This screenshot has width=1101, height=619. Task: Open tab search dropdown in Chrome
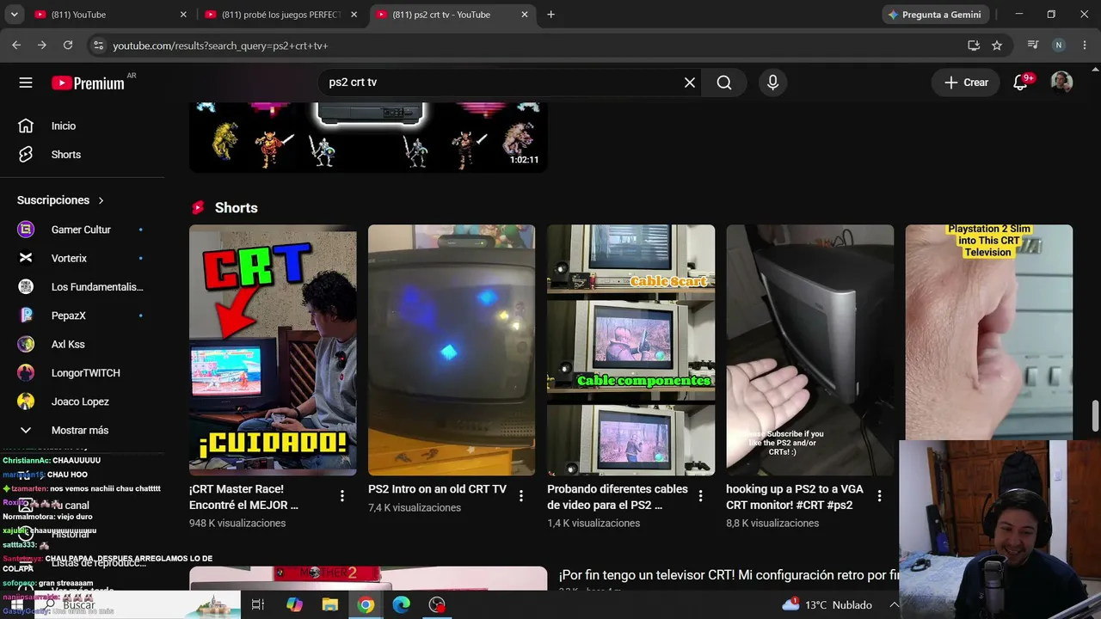coord(14,15)
